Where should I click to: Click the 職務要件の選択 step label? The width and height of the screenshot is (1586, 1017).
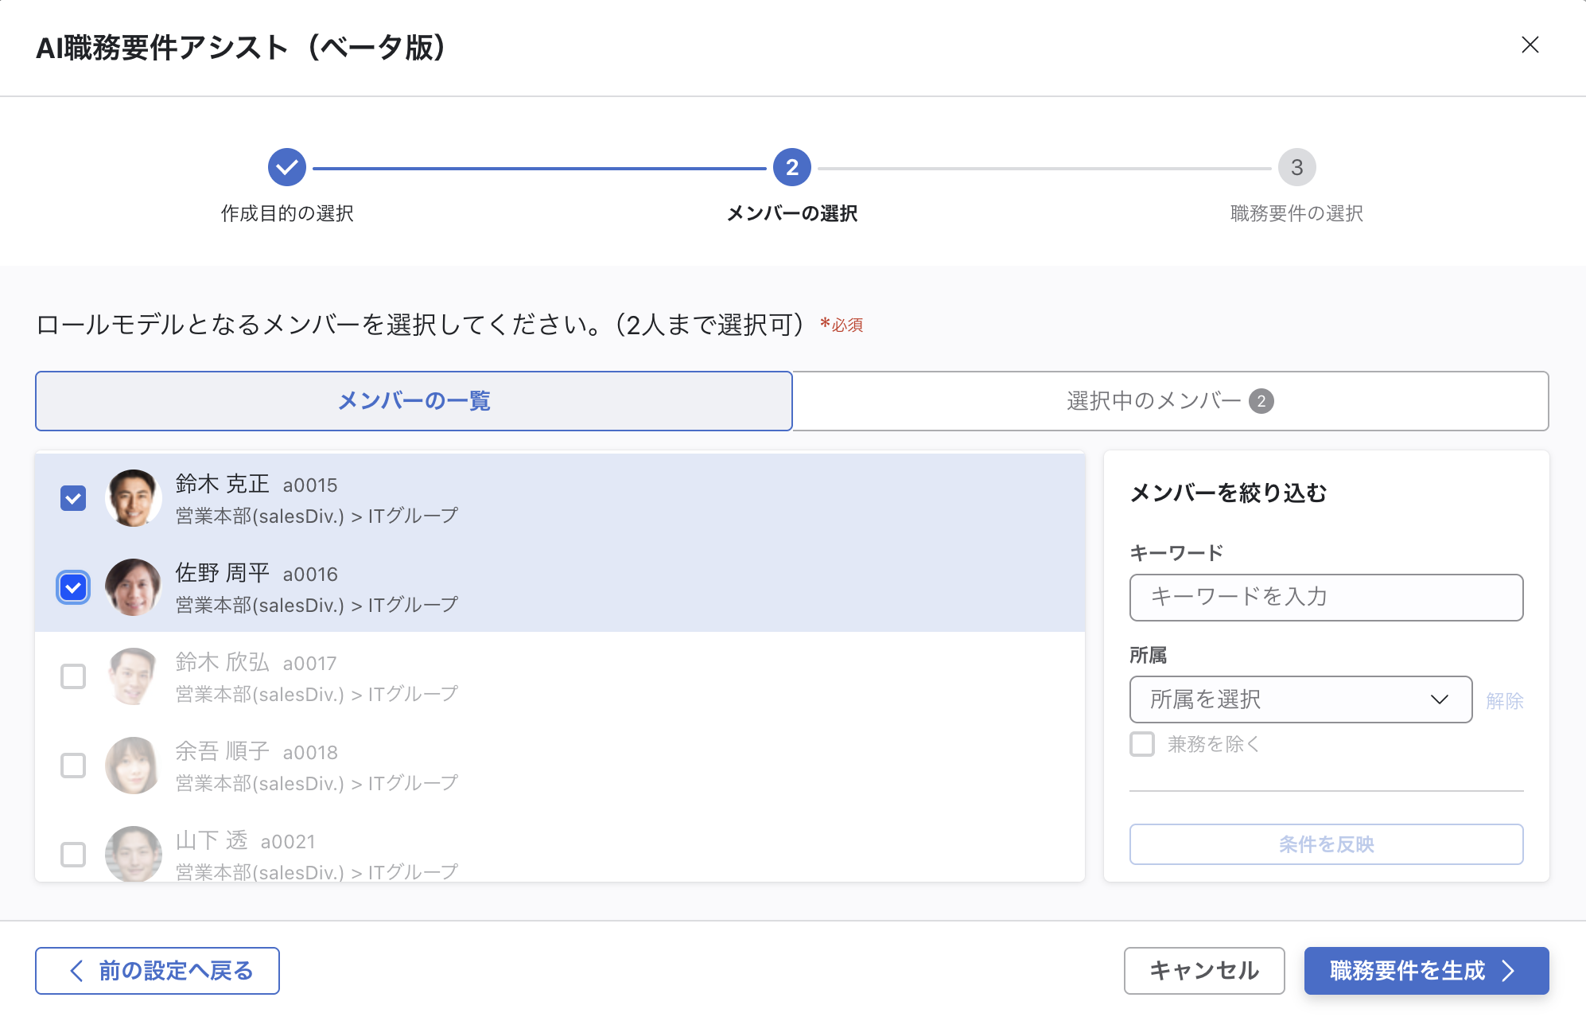tap(1296, 213)
